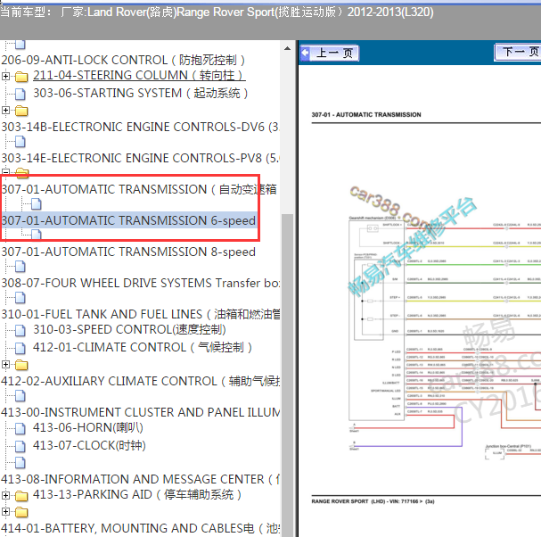Select 307-01-AUTOMATIC TRANSMISSION 8-speed
The height and width of the screenshot is (537, 541).
point(128,252)
